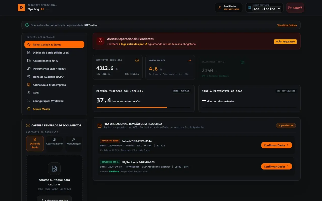Click the trend arrow icon in Voado no Mês card
322x201 pixels.
pos(189,60)
